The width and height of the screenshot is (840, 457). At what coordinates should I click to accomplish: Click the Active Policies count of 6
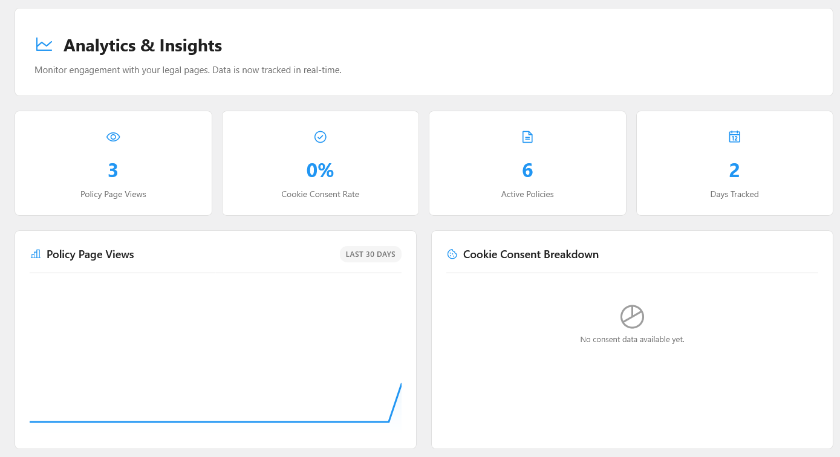pyautogui.click(x=527, y=170)
